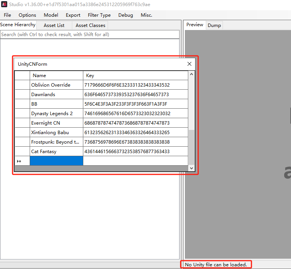291x269 pixels.
Task: Select the Preview tab
Action: tap(195, 25)
